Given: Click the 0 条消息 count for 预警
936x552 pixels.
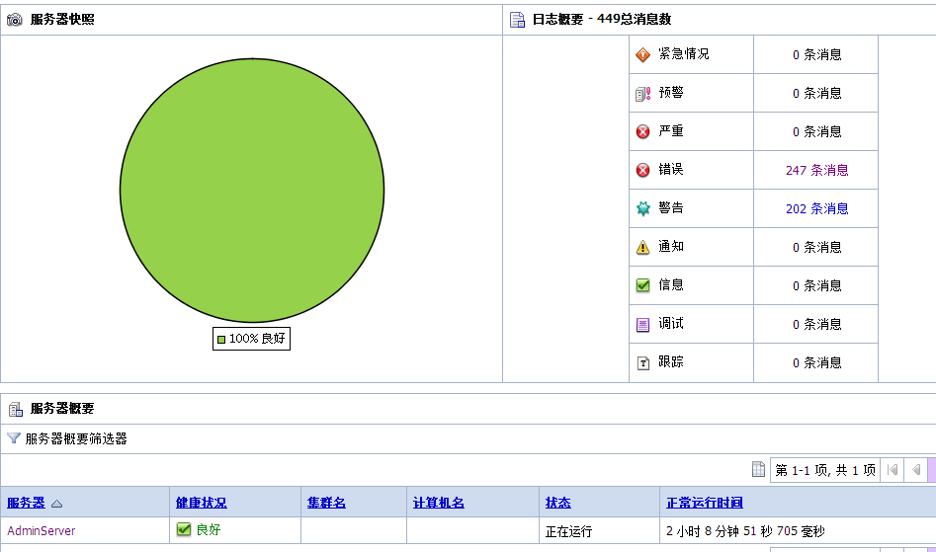Looking at the screenshot, I should point(816,94).
